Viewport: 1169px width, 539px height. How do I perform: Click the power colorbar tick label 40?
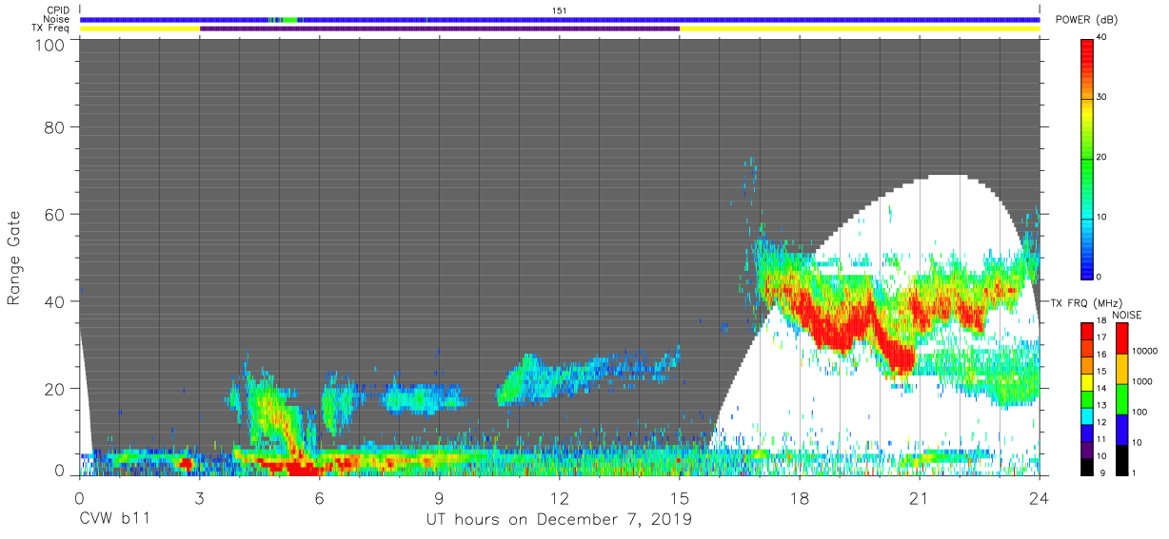1102,38
